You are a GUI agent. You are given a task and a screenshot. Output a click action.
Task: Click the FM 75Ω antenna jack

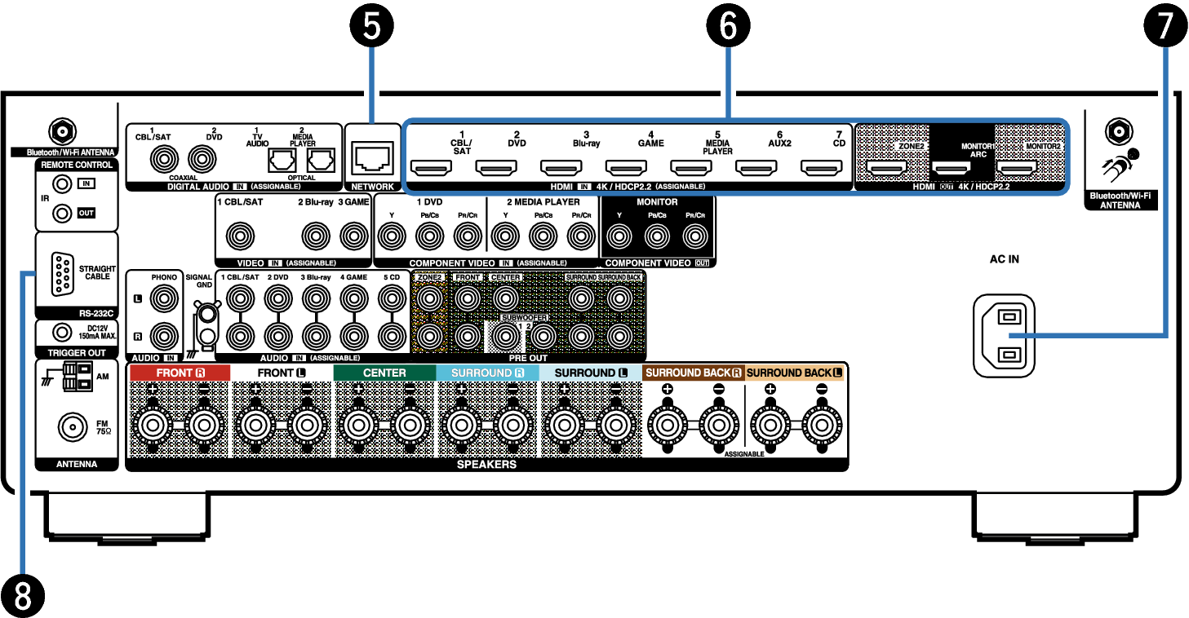click(x=70, y=426)
